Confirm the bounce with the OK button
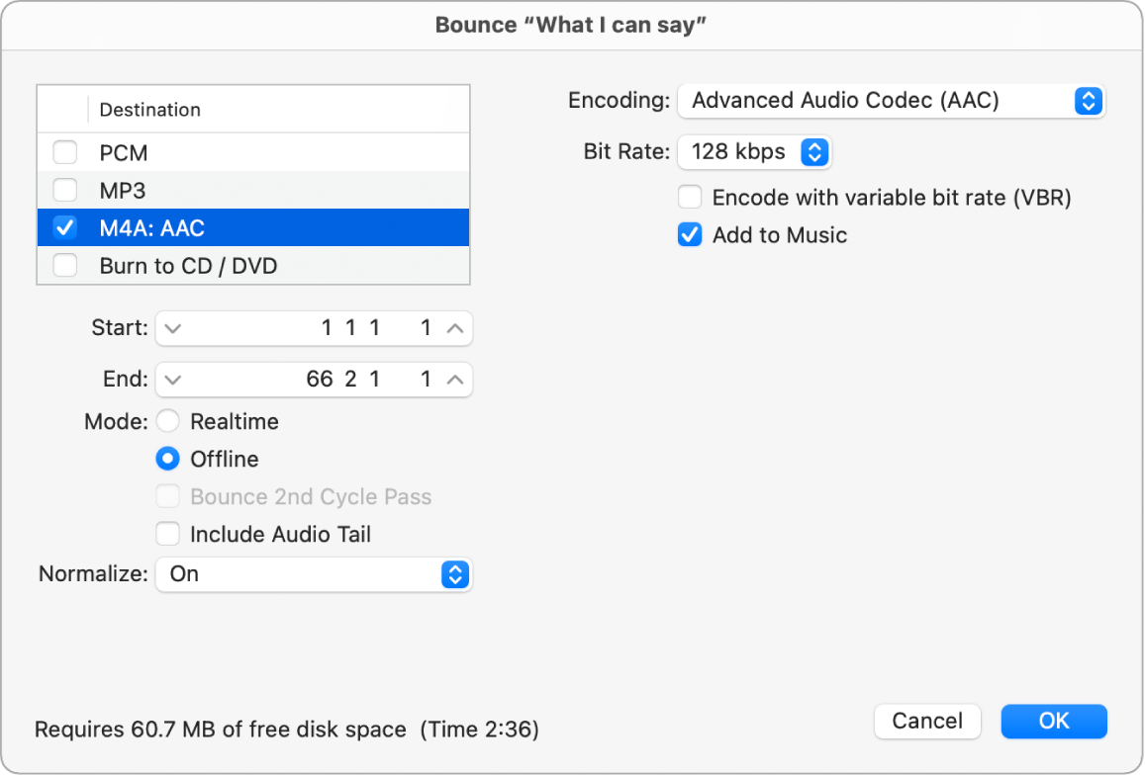The height and width of the screenshot is (776, 1145). point(1054,721)
